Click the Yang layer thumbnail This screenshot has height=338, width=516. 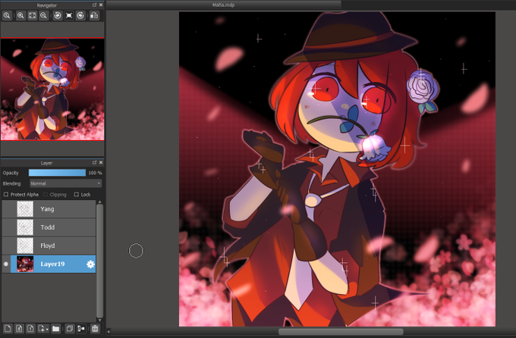25,209
